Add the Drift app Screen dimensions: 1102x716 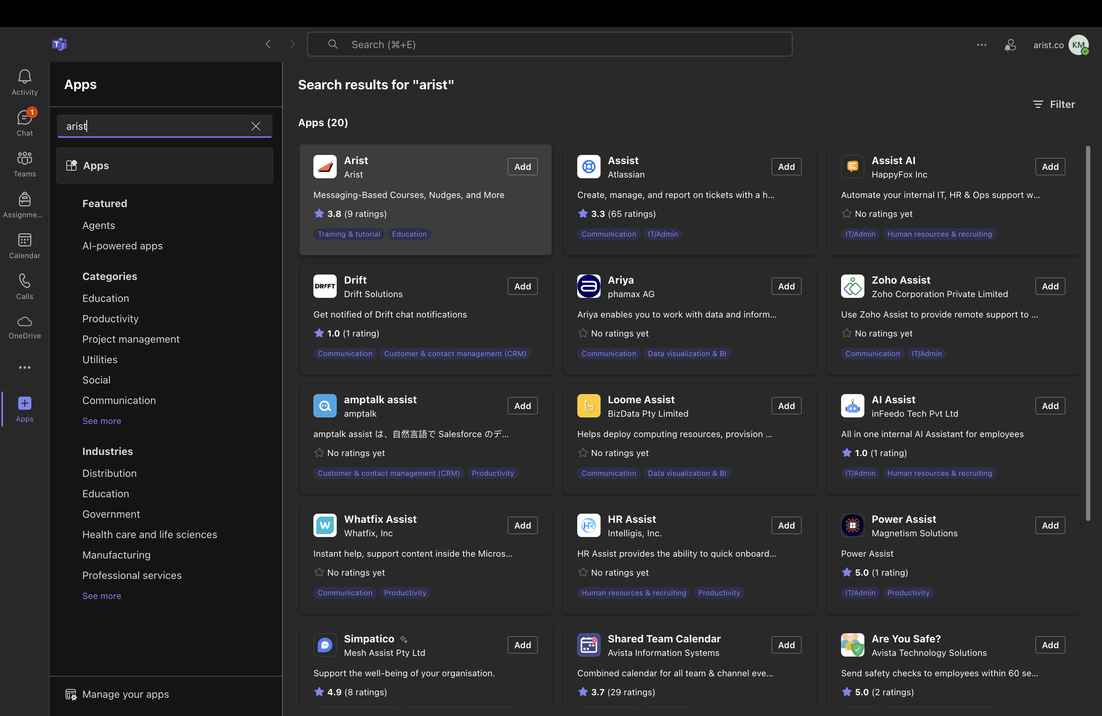tap(522, 286)
